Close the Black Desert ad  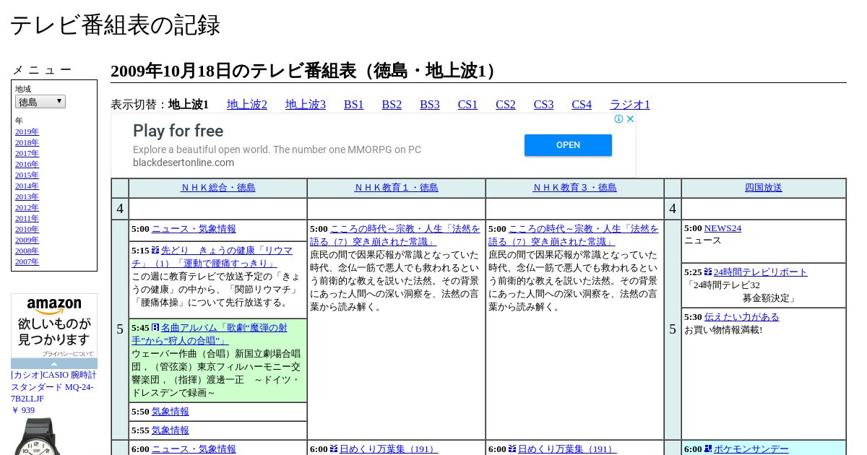pyautogui.click(x=630, y=119)
